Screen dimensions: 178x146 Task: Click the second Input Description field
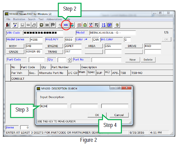84,106
